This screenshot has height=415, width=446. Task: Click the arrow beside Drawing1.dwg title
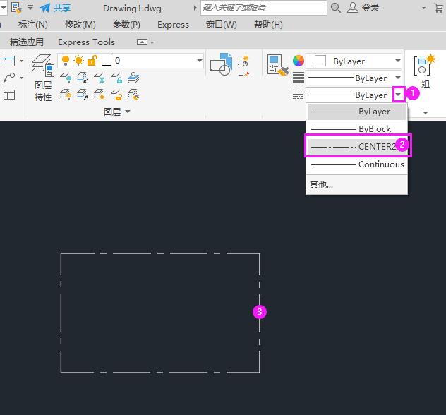(x=195, y=8)
